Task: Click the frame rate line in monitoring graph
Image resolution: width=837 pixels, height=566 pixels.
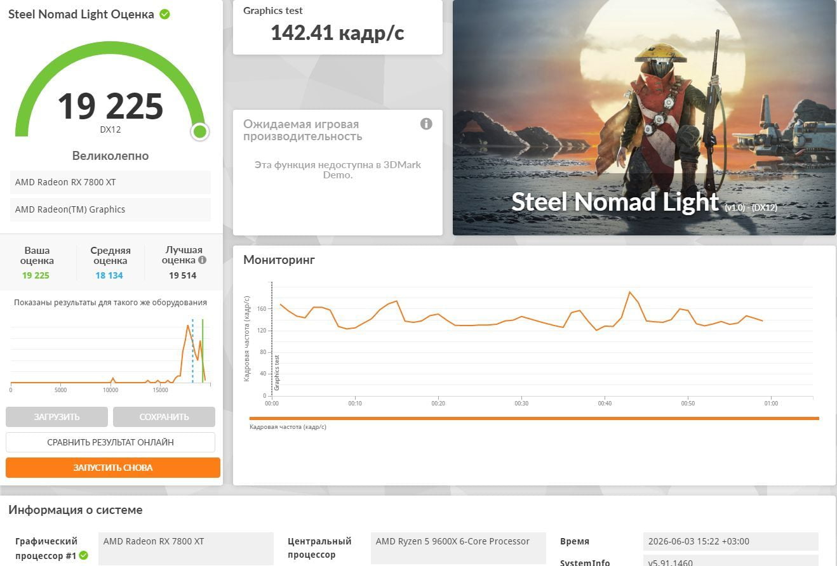Action: [521, 316]
